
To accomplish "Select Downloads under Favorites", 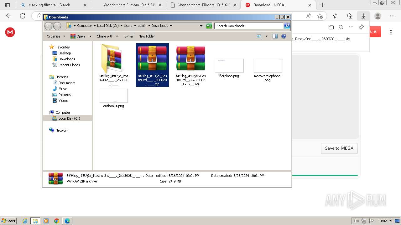I will [x=66, y=59].
